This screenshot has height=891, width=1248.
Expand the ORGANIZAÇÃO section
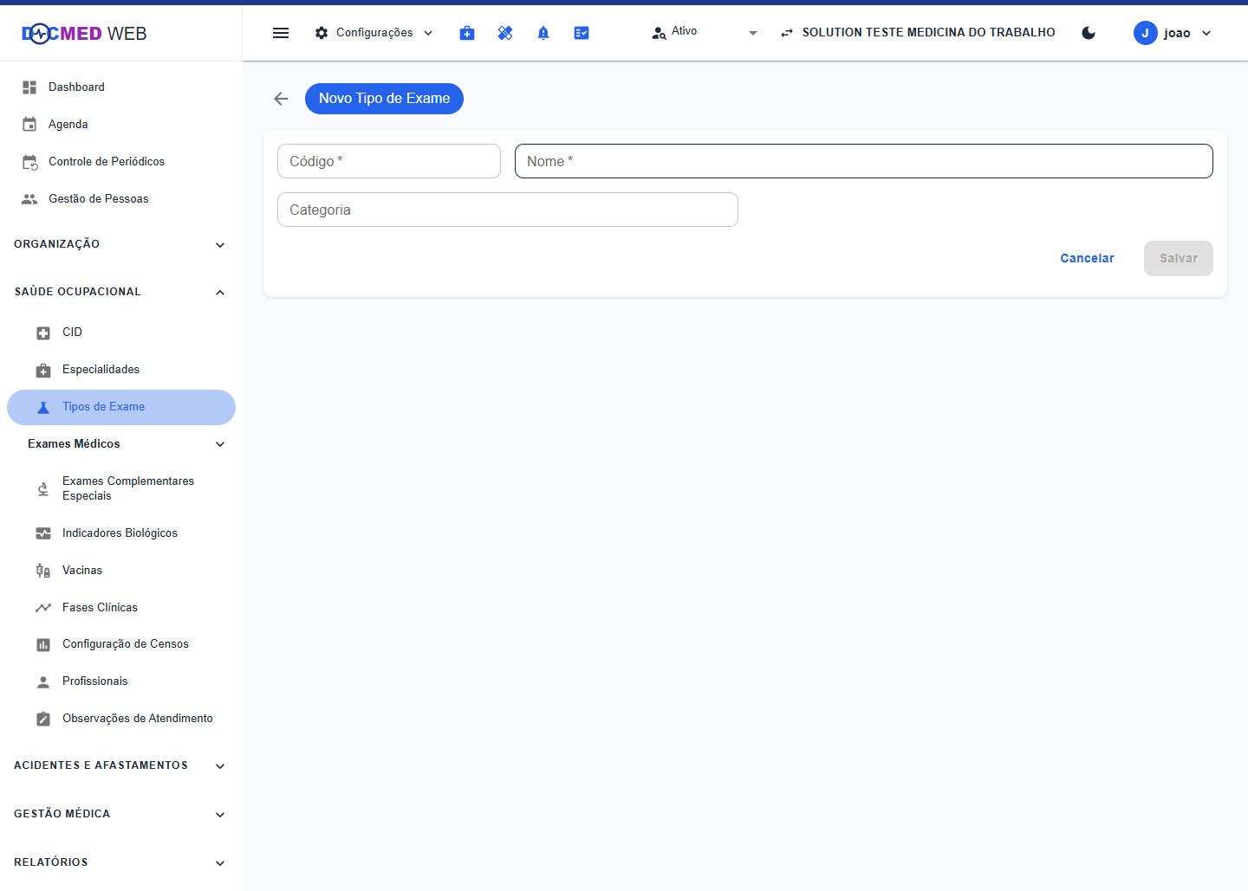[121, 244]
